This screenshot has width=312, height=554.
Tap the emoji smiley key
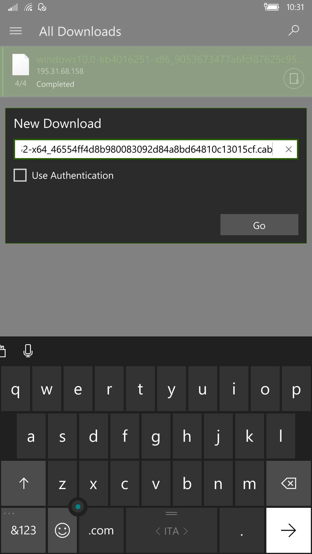[x=62, y=530]
